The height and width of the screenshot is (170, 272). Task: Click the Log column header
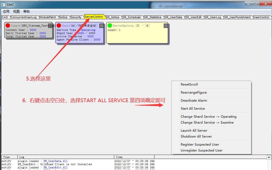[x=66, y=157]
